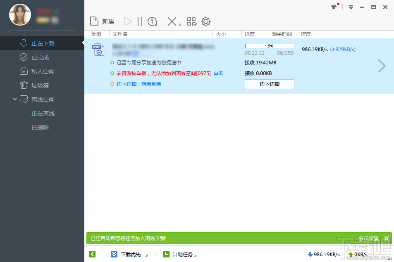Image resolution: width=394 pixels, height=262 pixels.
Task: Click the +929KB/s acceleration speed
Action: (x=342, y=50)
